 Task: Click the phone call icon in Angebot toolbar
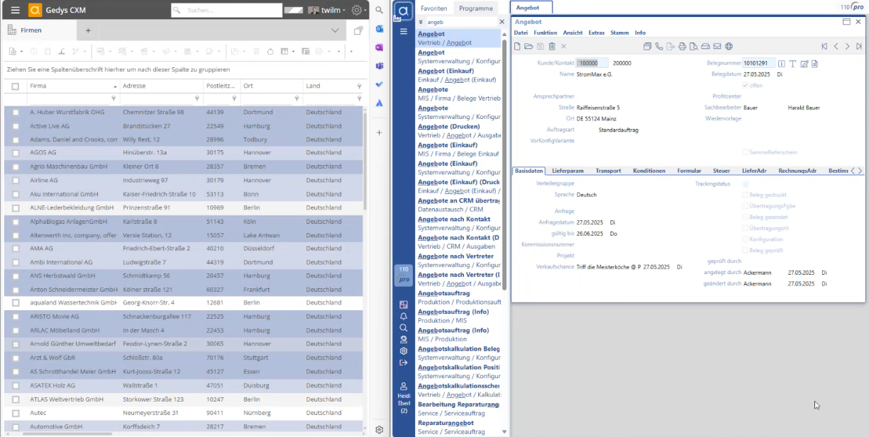pos(659,47)
